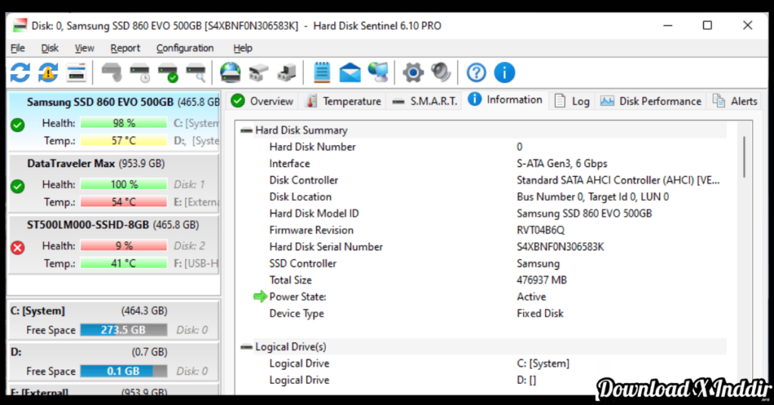This screenshot has width=774, height=405.
Task: Click the Device Type value Fixed Disk
Action: click(x=540, y=314)
